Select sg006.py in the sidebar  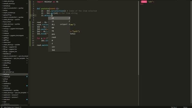pos(6,38)
